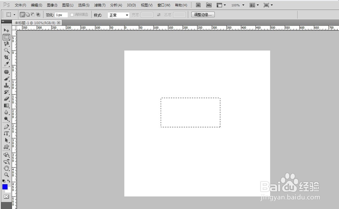Image resolution: width=339 pixels, height=209 pixels.
Task: Select the Crop tool
Action: [x=6, y=57]
